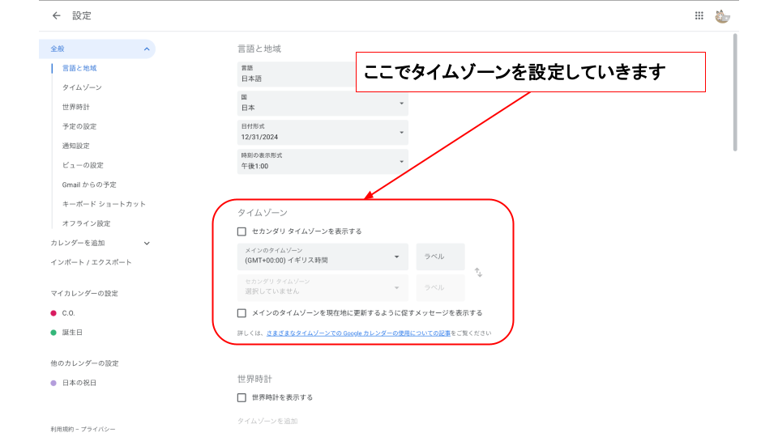778x437 pixels.
Task: Click the swap time zones arrows icon
Action: coord(478,273)
